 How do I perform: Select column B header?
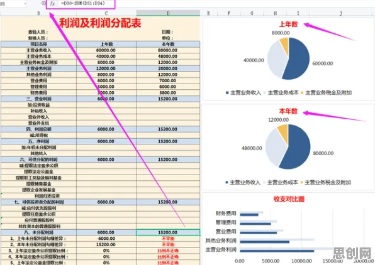(39, 13)
